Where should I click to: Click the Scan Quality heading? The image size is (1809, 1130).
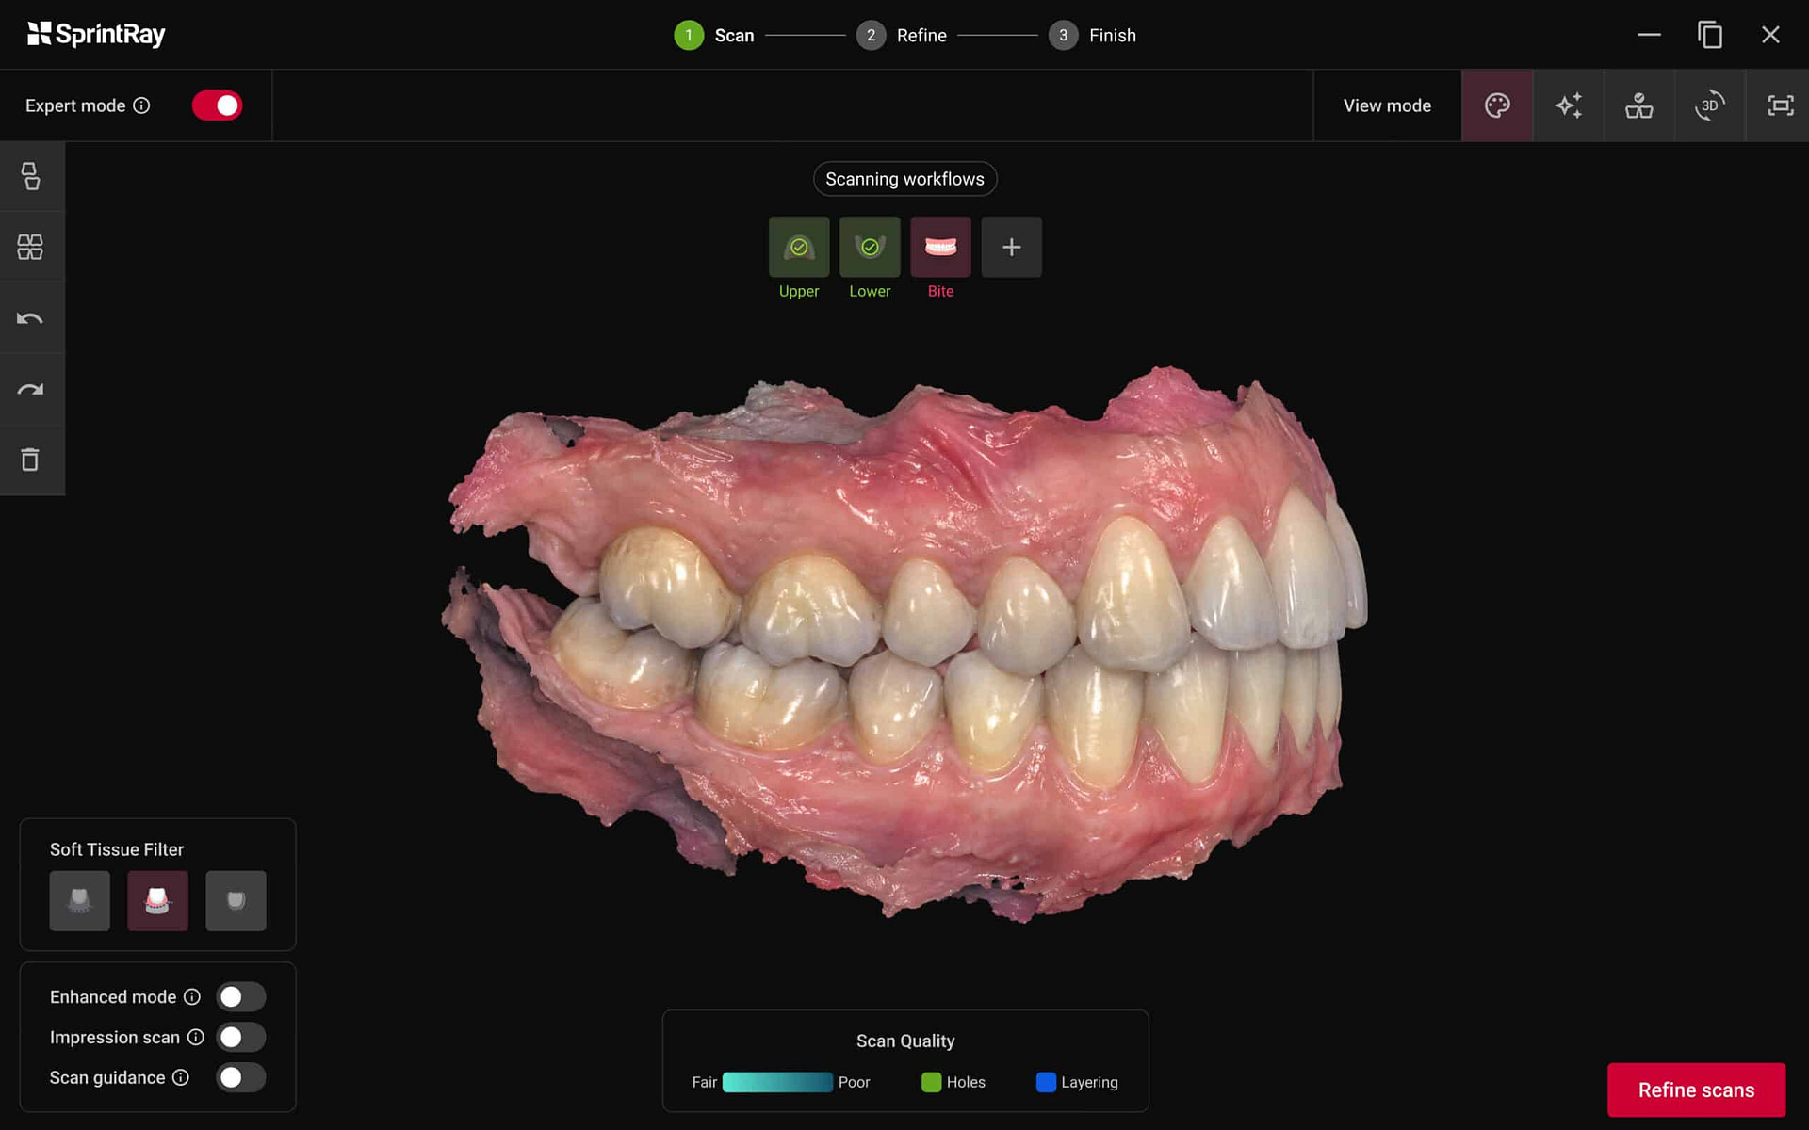pyautogui.click(x=905, y=1041)
